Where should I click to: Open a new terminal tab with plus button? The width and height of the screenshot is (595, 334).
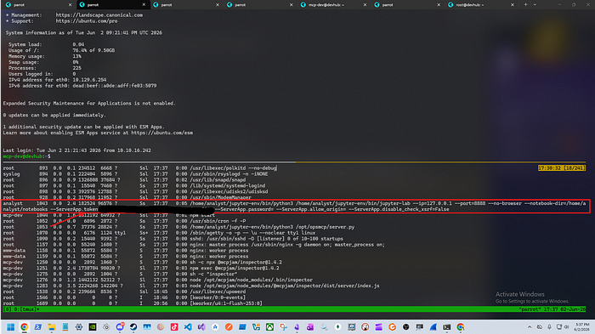[525, 4]
